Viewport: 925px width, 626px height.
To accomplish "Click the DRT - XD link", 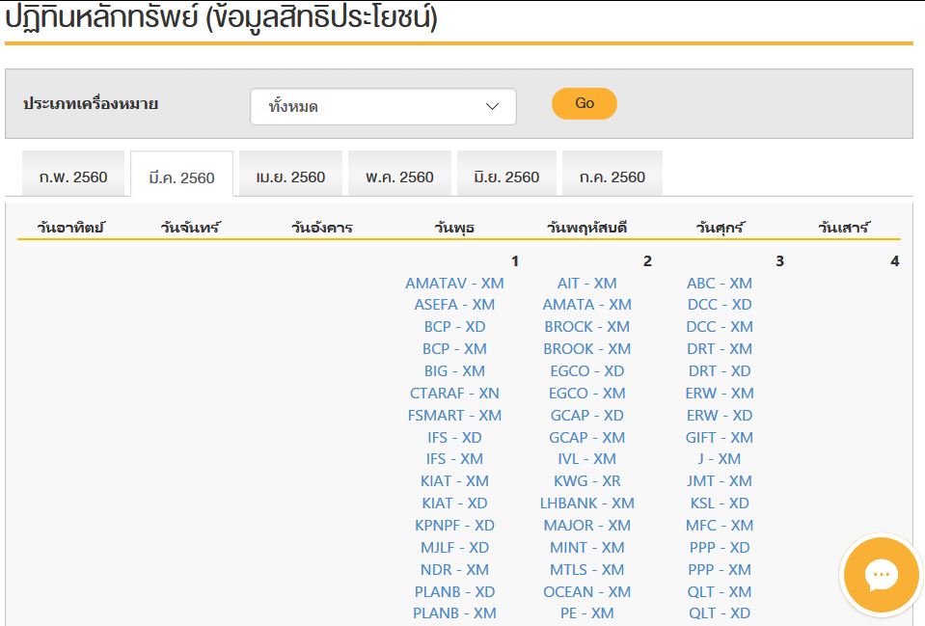I will 720,371.
